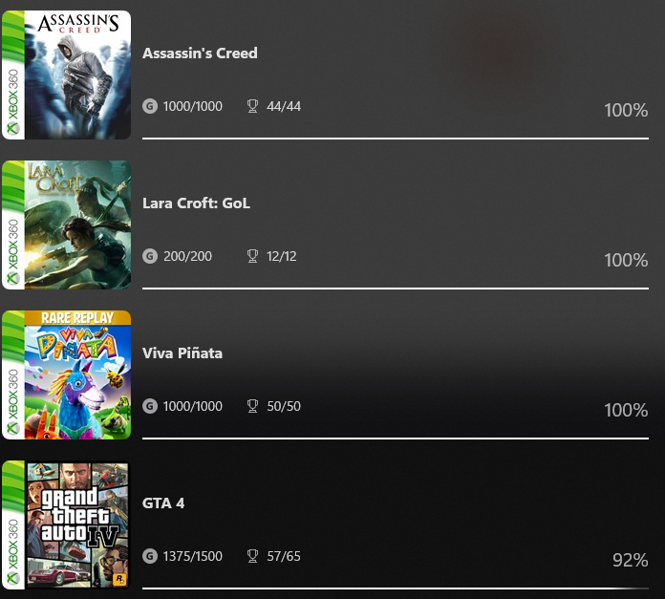Click the Gamerscore icon for Assassin's Creed
The width and height of the screenshot is (665, 599).
click(x=150, y=106)
